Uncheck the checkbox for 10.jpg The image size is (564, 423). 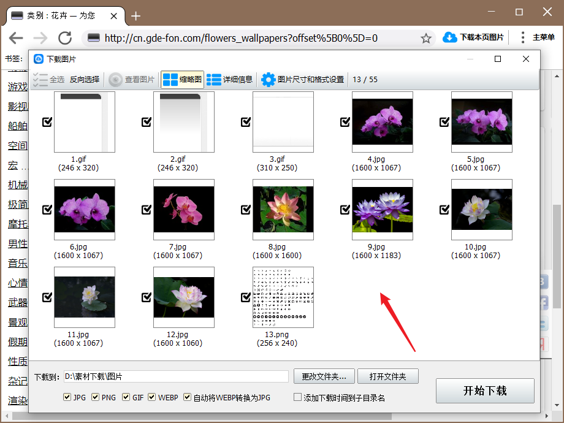click(x=444, y=209)
